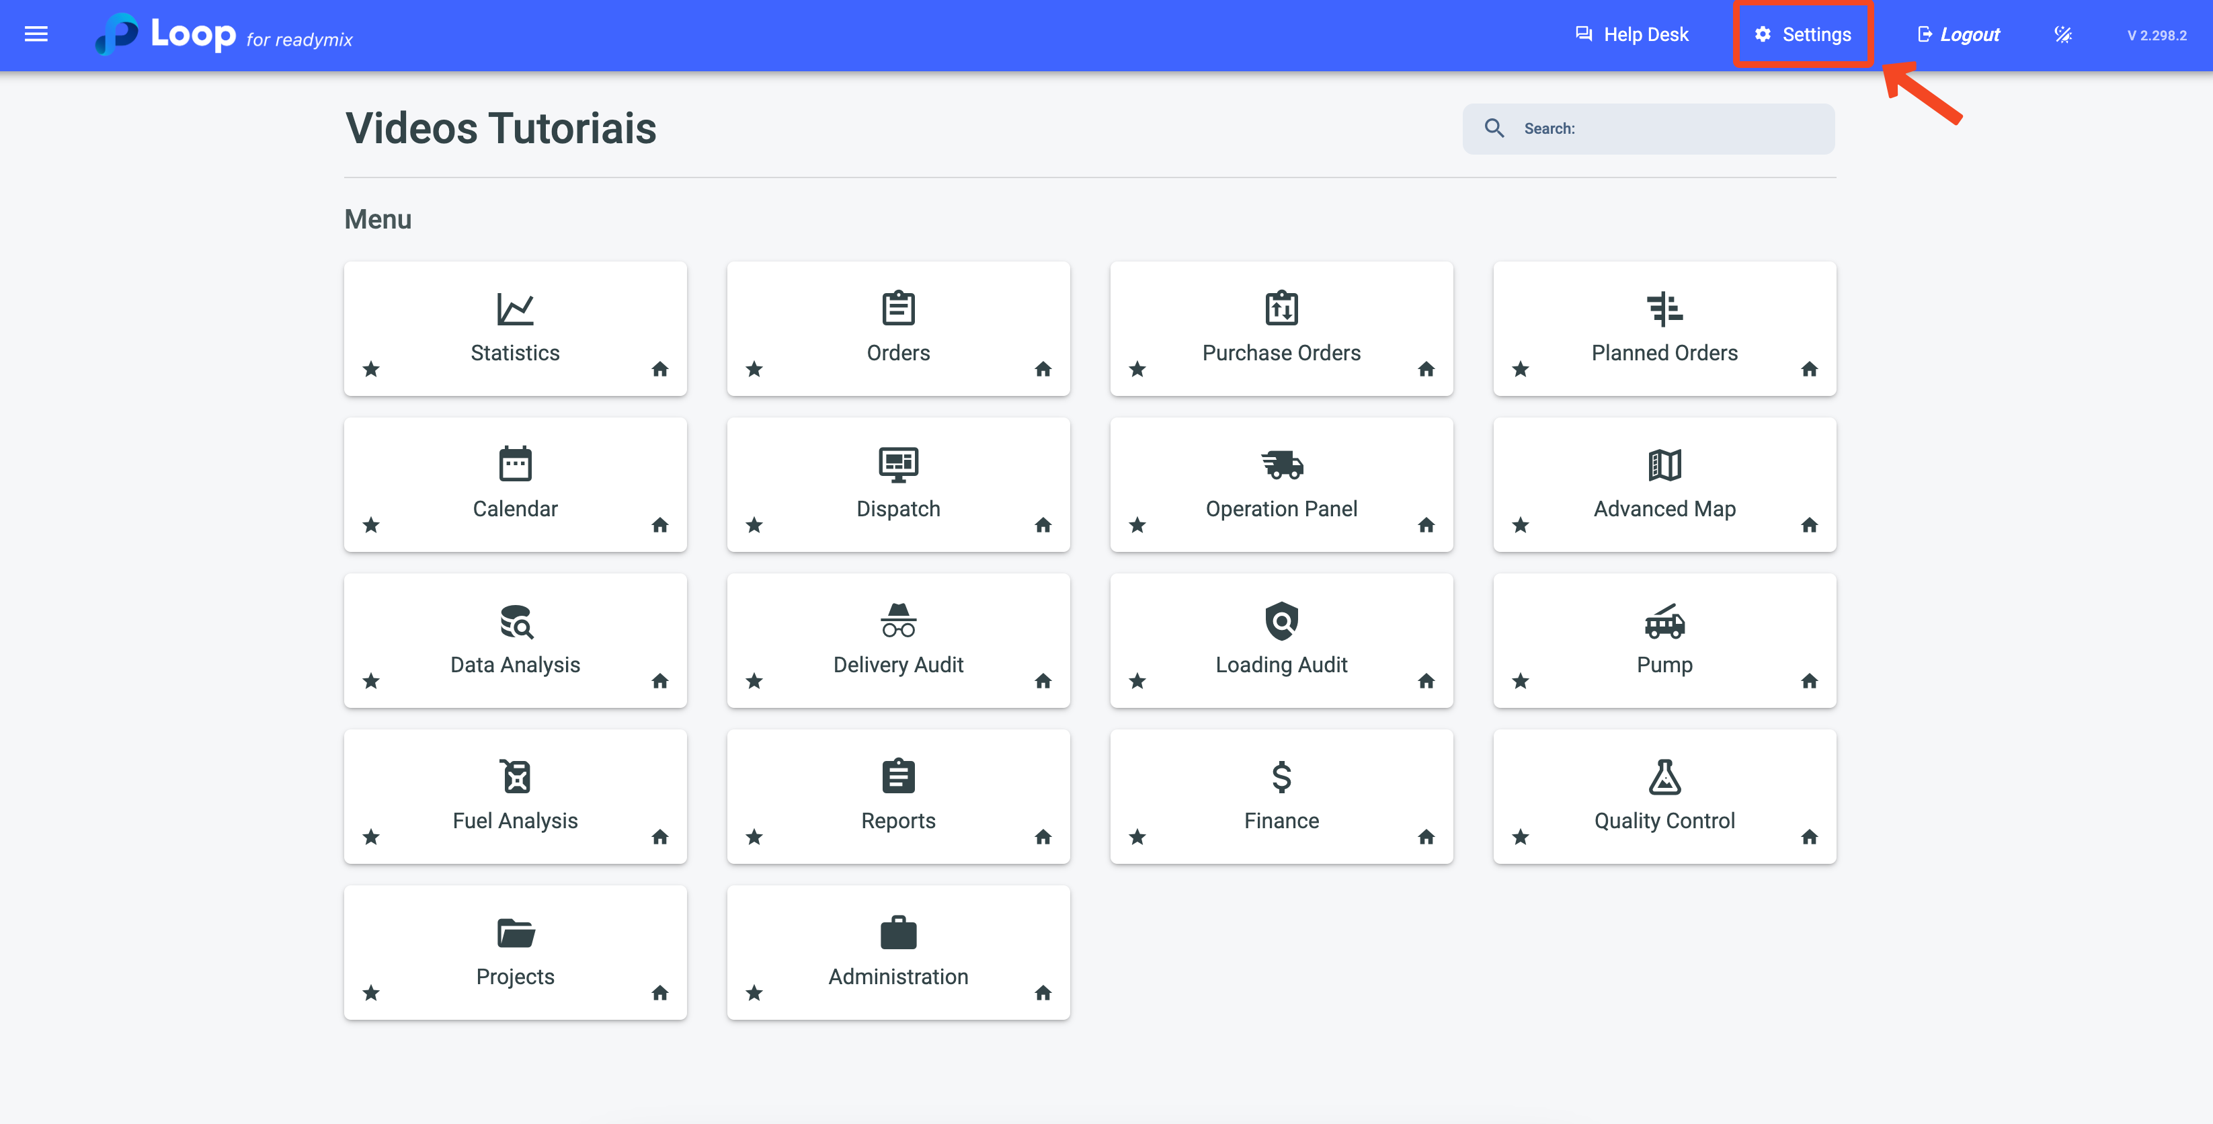The image size is (2213, 1124).
Task: Click the magic wand icon near version
Action: [x=2062, y=34]
